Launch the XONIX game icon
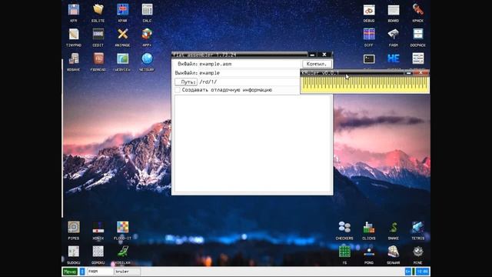This screenshot has height=277, width=492. 98,228
